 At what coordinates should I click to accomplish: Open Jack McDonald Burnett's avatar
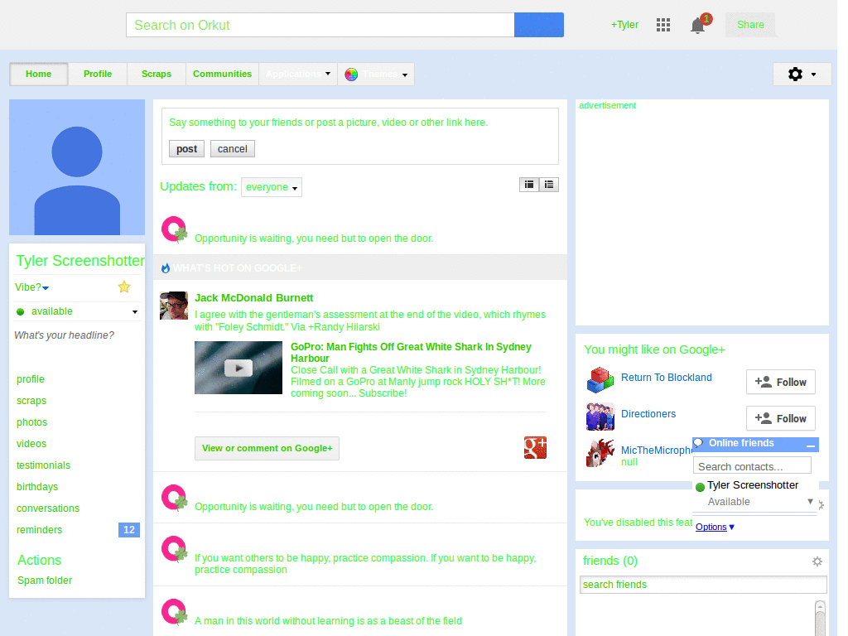(x=174, y=306)
